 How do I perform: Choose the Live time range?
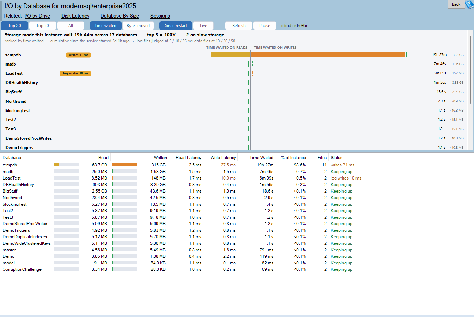[203, 26]
